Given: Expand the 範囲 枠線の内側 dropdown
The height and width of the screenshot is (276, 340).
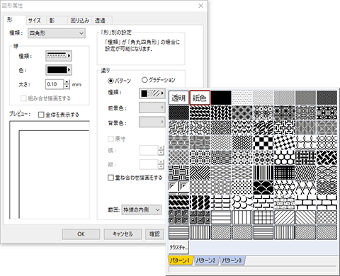Looking at the screenshot, I should (142, 209).
